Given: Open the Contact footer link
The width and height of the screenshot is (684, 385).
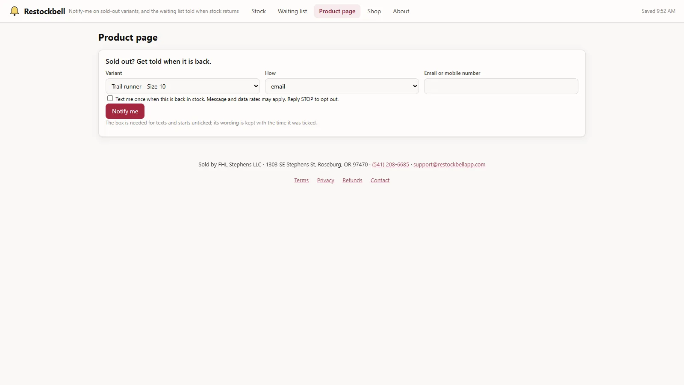Looking at the screenshot, I should pyautogui.click(x=380, y=181).
